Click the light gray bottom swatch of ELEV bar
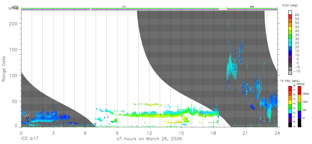The height and width of the screenshot is (144, 312). [290, 73]
